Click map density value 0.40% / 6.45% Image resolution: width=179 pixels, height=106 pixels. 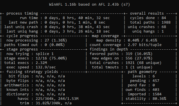(142, 40)
